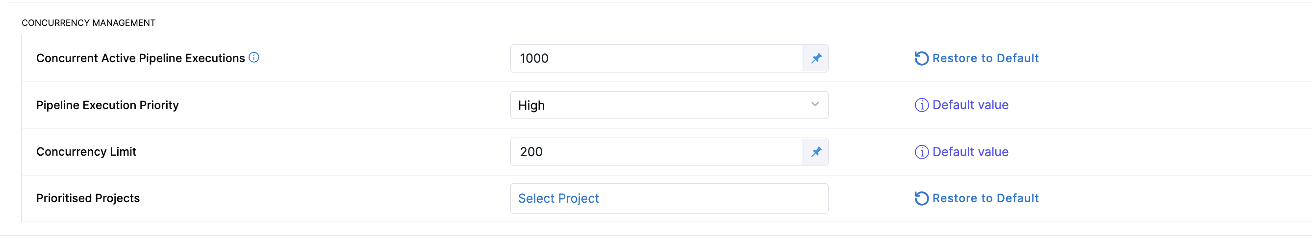Click the pin icon next to 1000
The height and width of the screenshot is (236, 1312).
(816, 58)
